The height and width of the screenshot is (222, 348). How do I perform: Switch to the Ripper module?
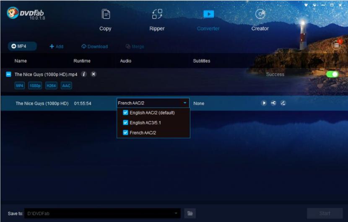(157, 20)
